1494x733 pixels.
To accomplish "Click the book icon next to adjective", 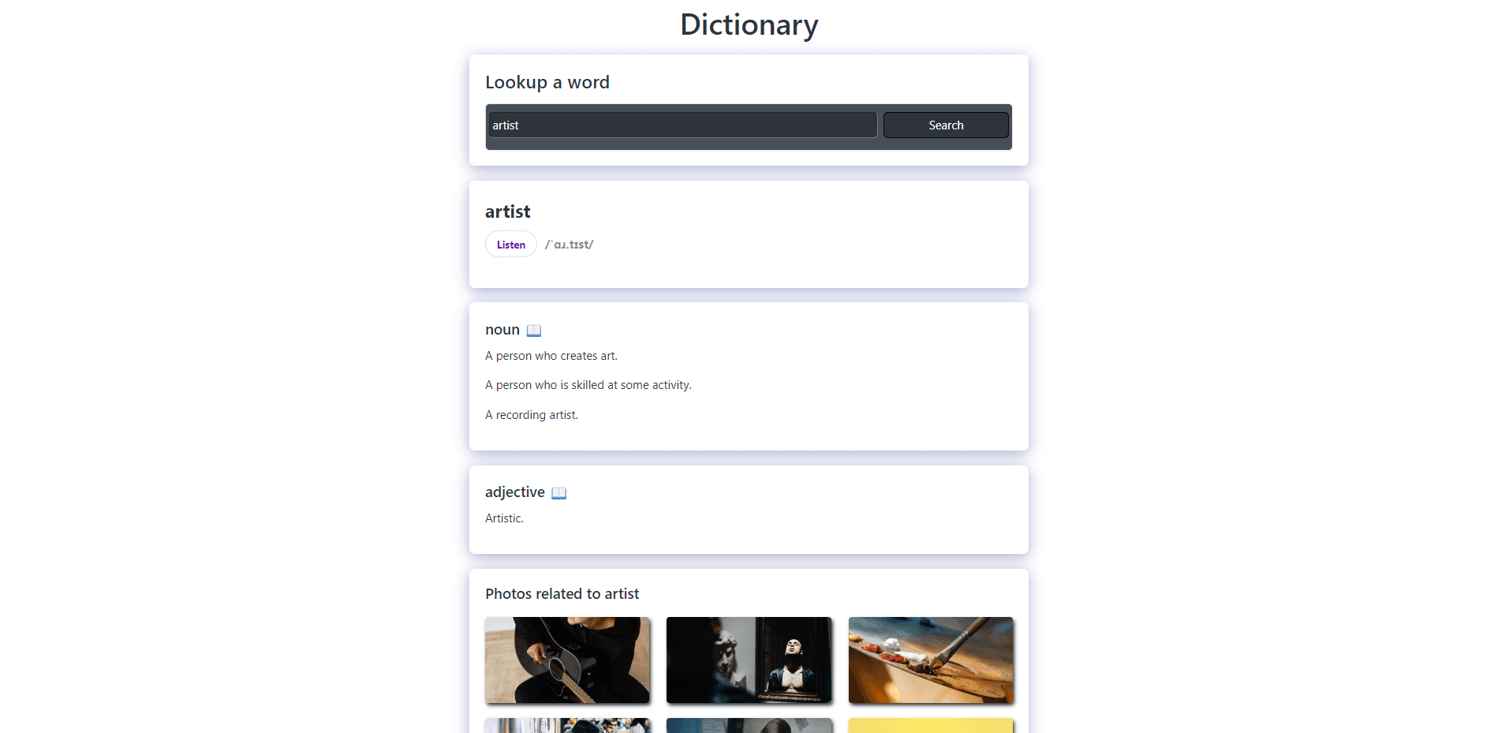I will (559, 493).
